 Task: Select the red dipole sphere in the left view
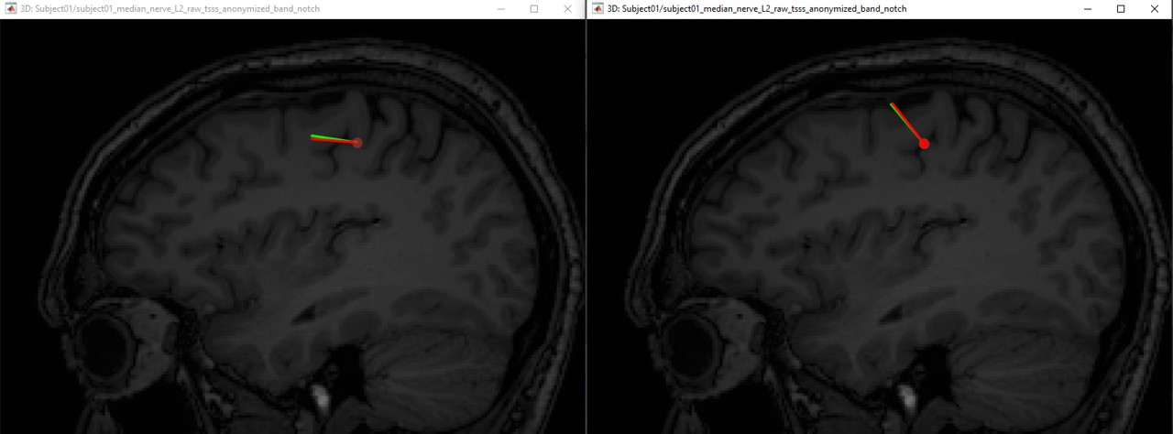pyautogui.click(x=357, y=143)
